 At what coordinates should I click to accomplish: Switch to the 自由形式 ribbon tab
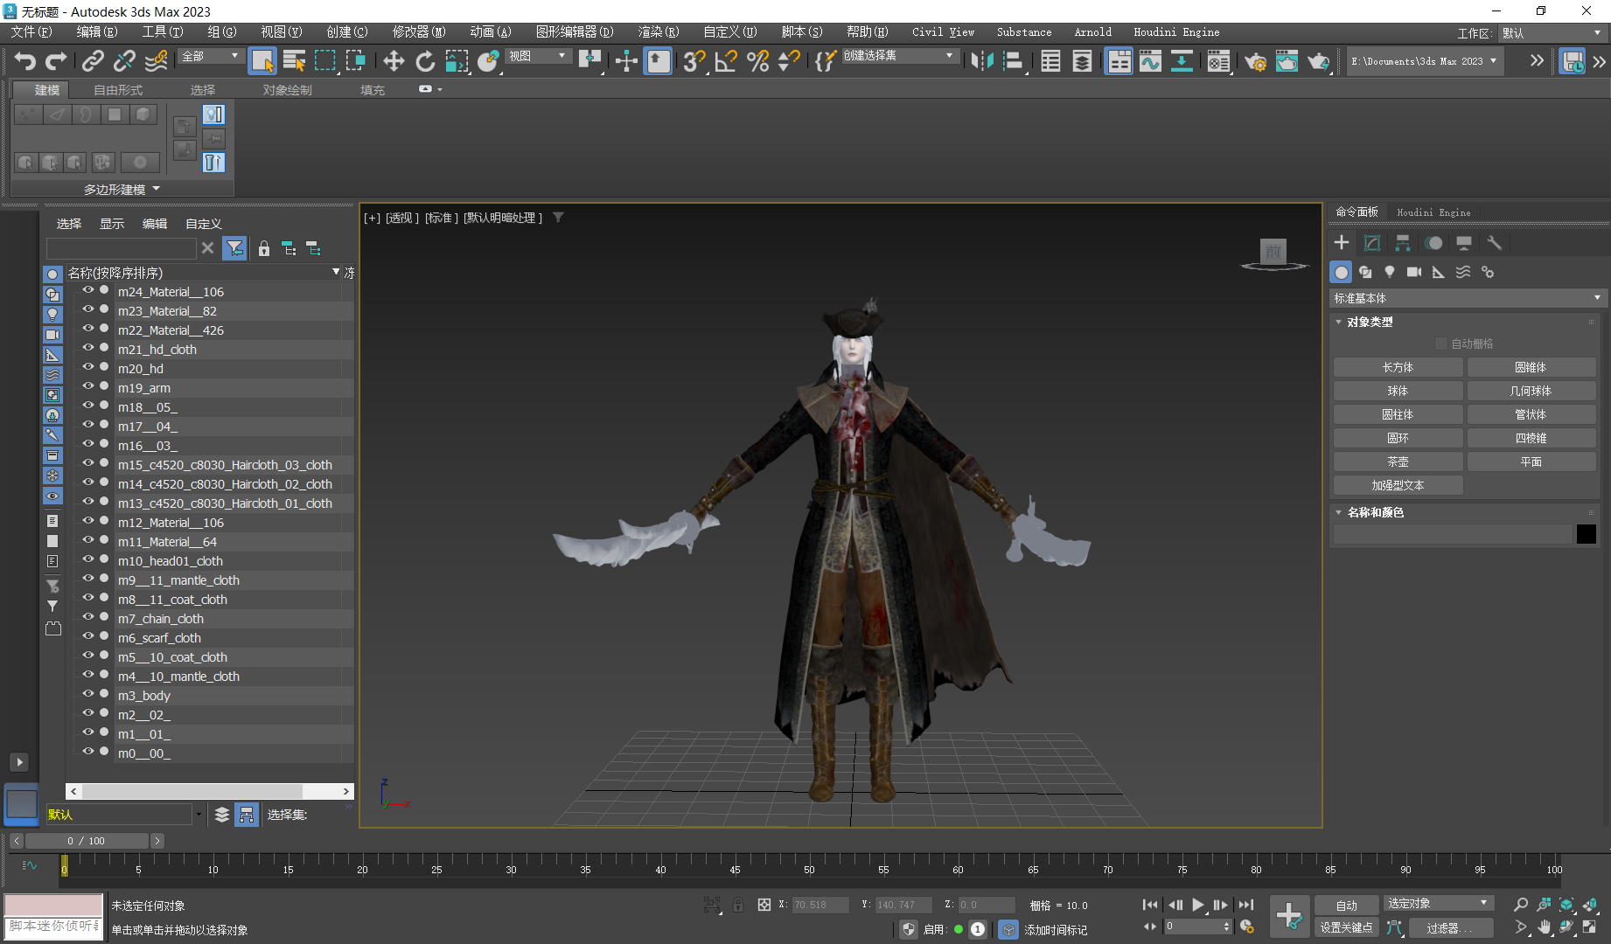pos(118,90)
